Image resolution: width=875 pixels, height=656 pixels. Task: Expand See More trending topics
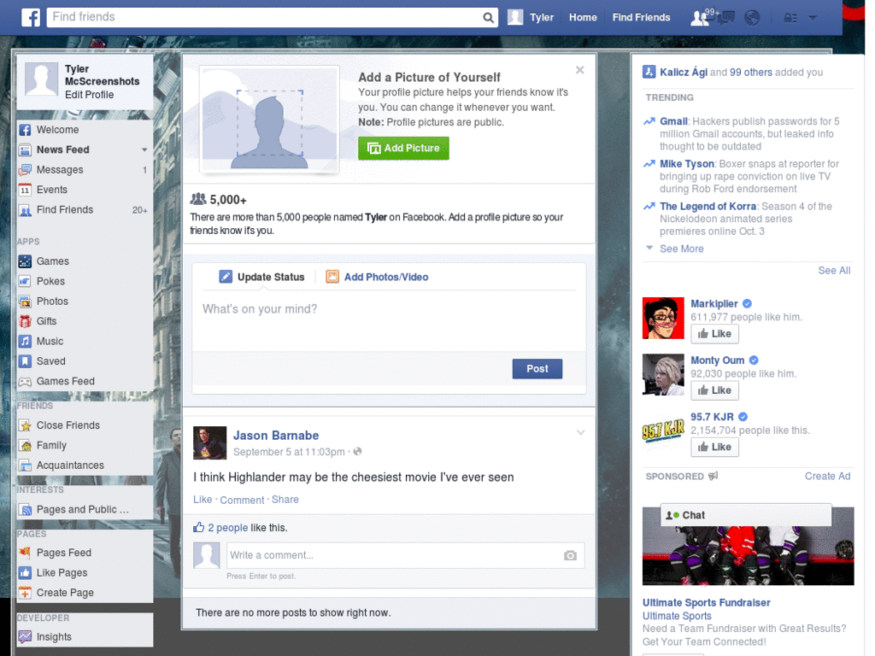tap(681, 249)
